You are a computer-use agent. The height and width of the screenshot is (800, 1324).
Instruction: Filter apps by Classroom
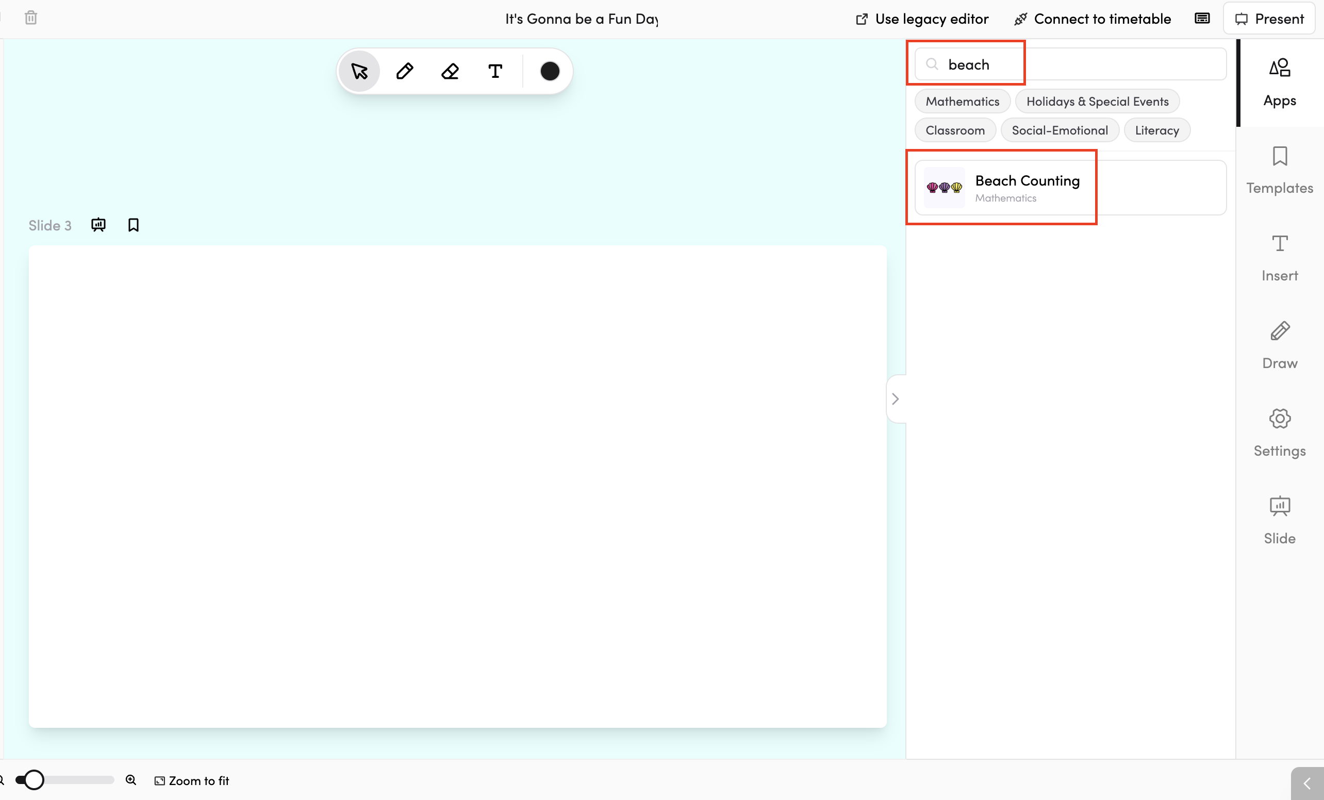955,130
